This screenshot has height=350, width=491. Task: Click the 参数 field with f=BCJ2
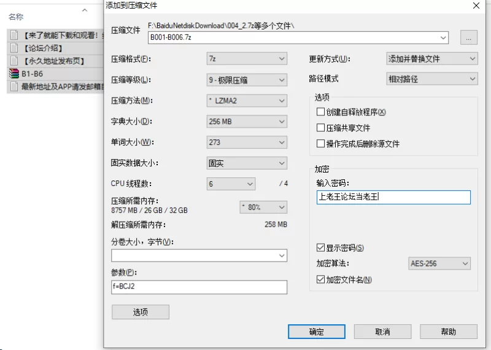[x=199, y=287]
